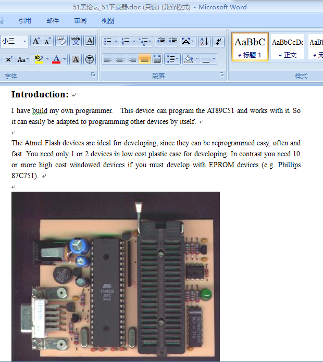323x362 pixels.
Task: Align text right
Action: (132, 59)
